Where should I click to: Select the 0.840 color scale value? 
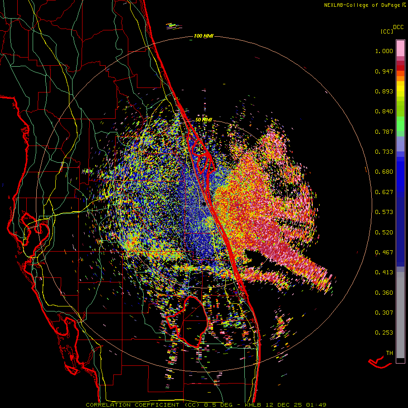pos(384,112)
